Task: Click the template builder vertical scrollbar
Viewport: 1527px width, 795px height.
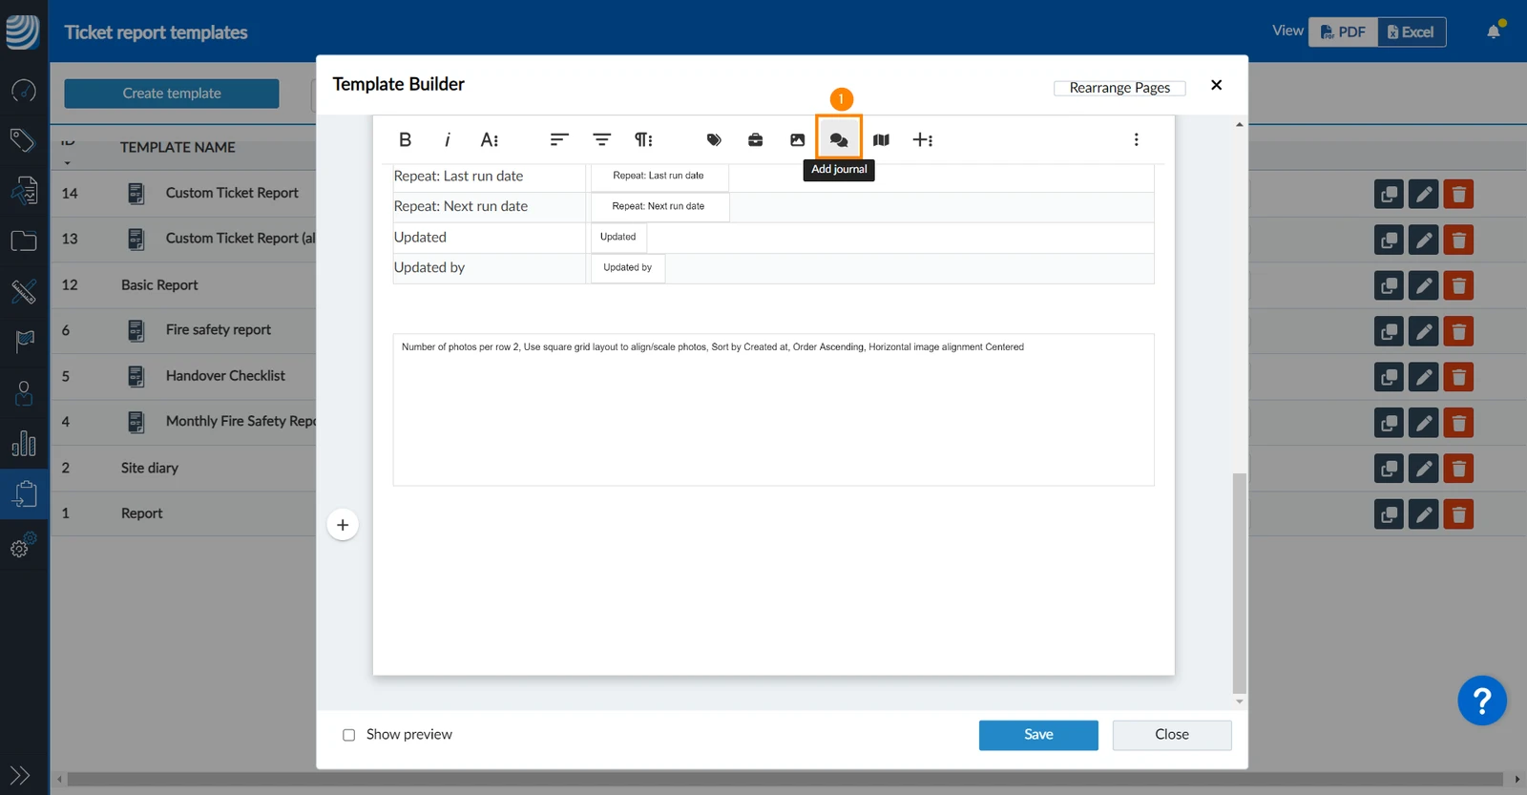Action: click(x=1239, y=582)
